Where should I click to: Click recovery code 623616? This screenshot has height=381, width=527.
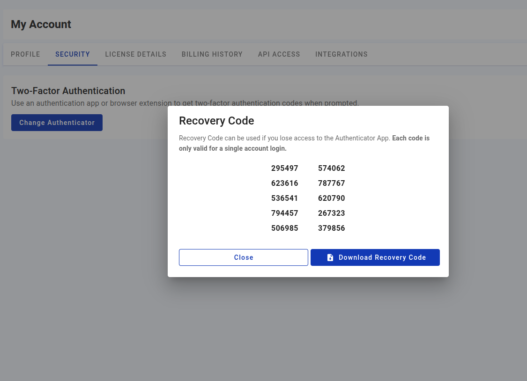point(284,183)
